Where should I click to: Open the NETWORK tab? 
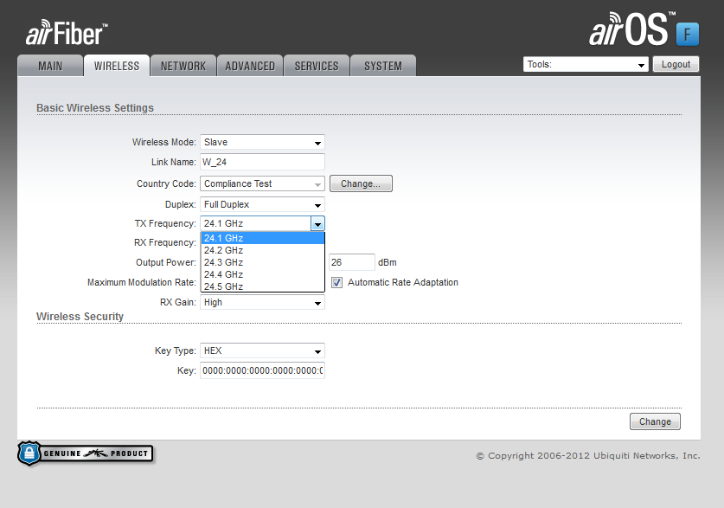[x=183, y=66]
